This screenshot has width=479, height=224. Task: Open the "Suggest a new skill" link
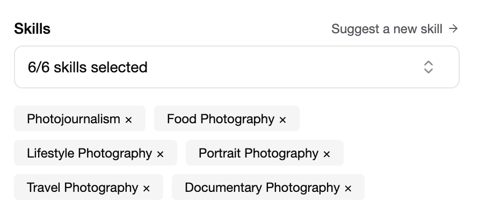[387, 29]
